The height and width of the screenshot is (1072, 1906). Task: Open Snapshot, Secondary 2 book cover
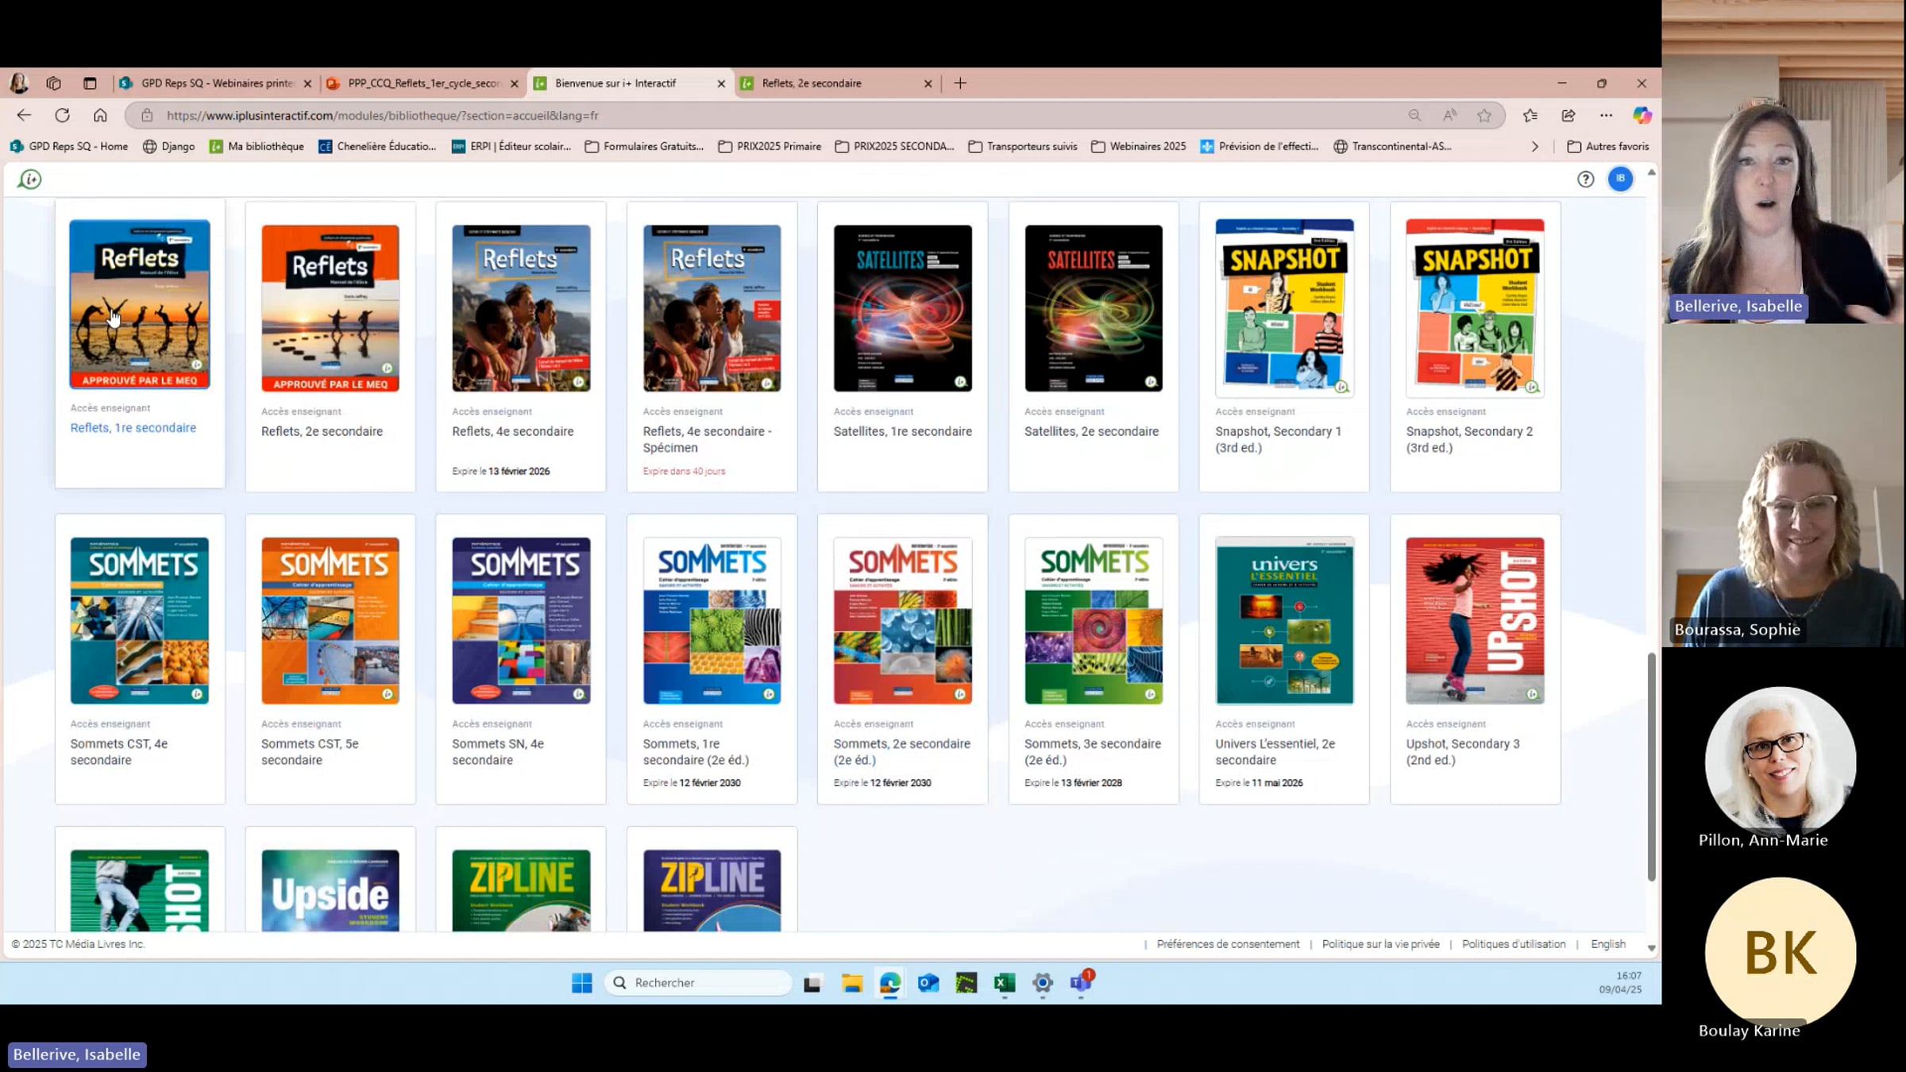(x=1475, y=307)
